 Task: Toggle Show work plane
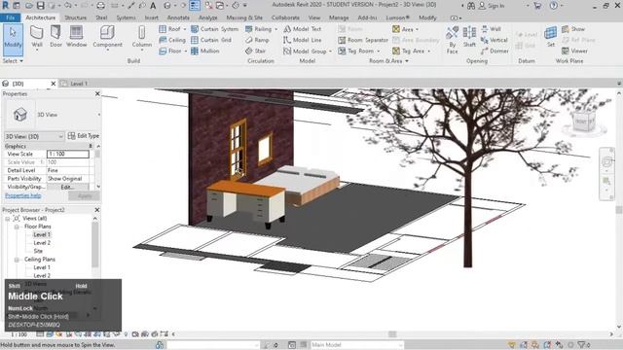tap(573, 29)
